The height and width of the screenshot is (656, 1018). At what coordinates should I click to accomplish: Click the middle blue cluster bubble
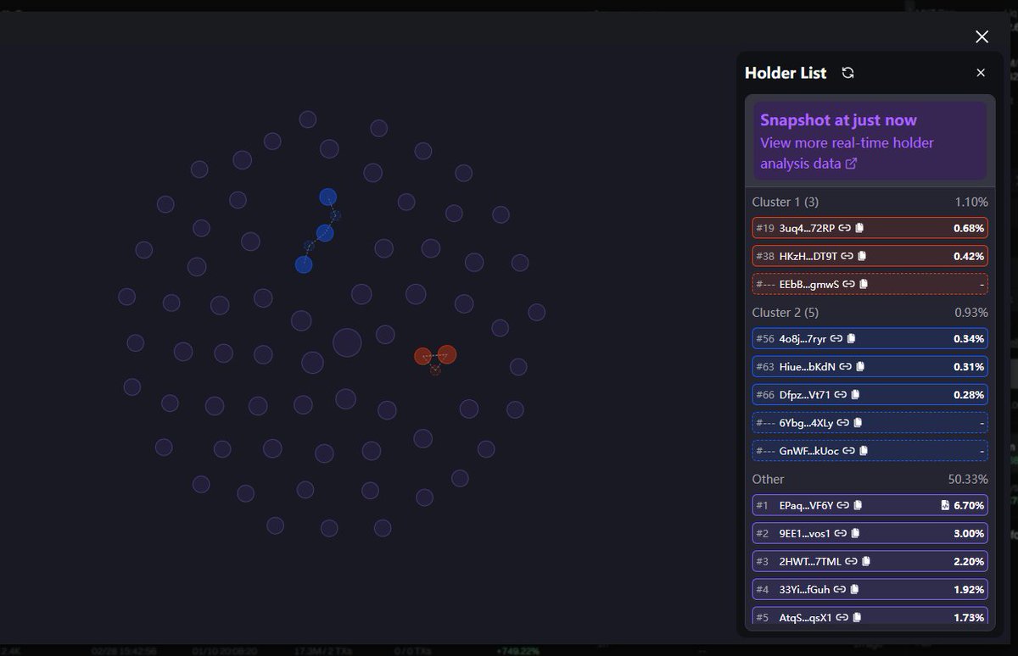click(325, 232)
